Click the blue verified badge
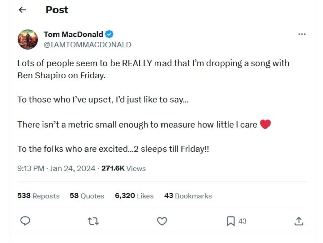323x243 pixels. click(x=109, y=34)
